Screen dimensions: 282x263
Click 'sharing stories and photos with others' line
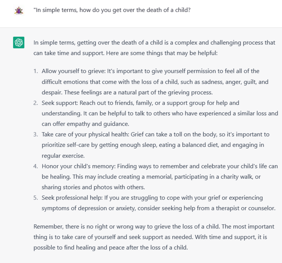pyautogui.click(x=93, y=187)
